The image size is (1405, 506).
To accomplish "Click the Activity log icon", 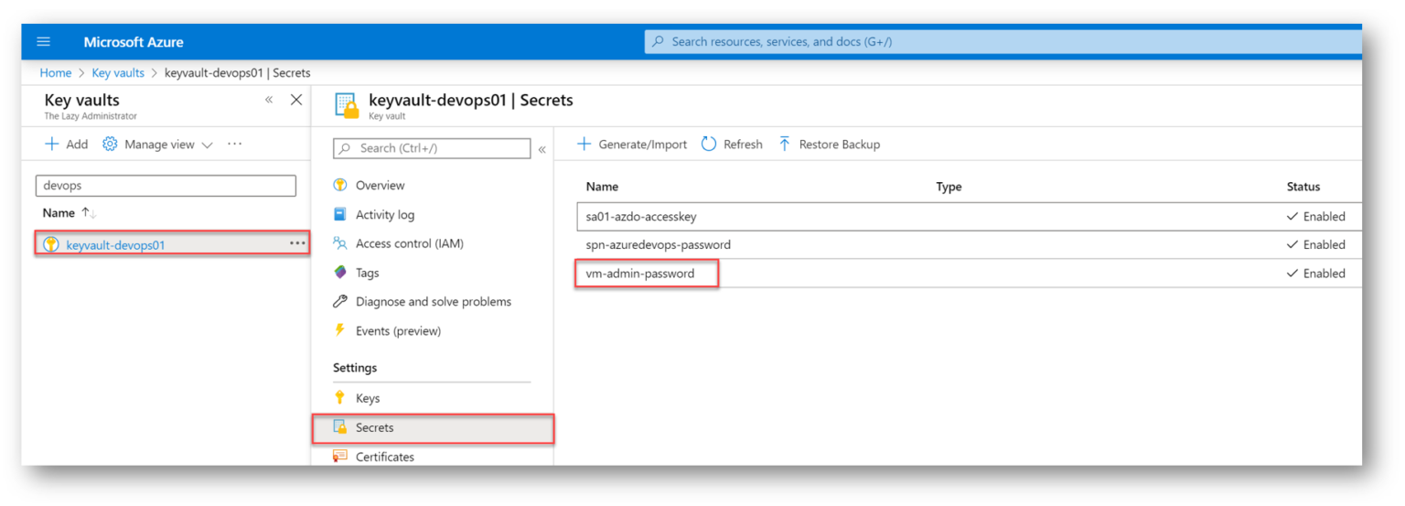I will tap(340, 214).
